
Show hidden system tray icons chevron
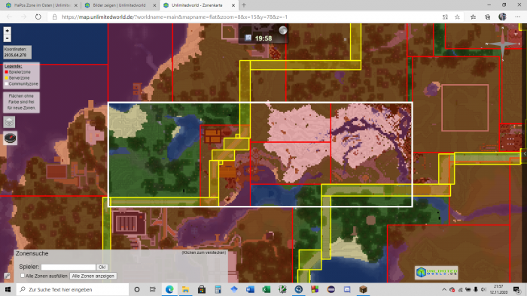click(444, 289)
